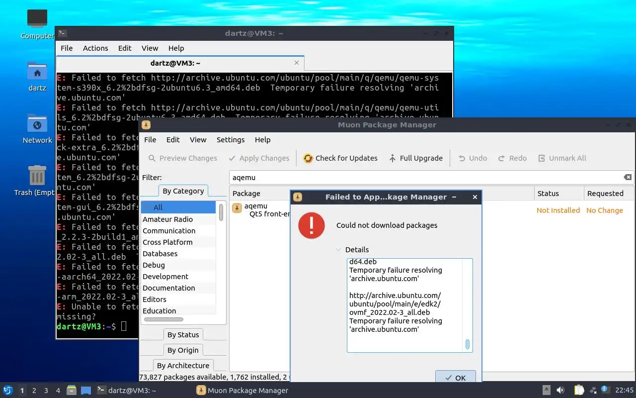The height and width of the screenshot is (398, 636).
Task: Select the By Architecture filter tab
Action: (x=183, y=366)
